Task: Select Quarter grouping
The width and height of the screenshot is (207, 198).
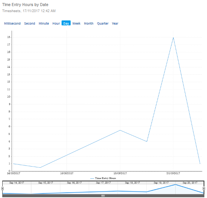Action: coord(103,23)
